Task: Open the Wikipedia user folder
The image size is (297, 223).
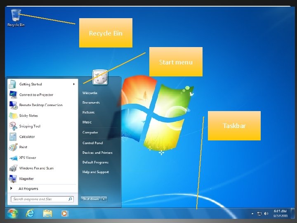Action: coord(90,93)
